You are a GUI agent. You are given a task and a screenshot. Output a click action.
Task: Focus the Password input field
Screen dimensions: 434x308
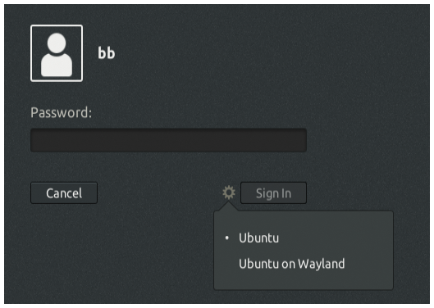pos(168,140)
